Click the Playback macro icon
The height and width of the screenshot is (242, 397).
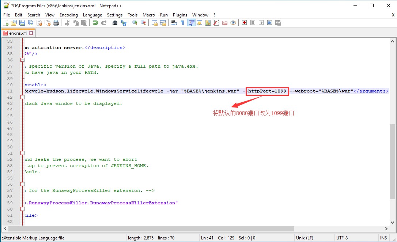coord(261,23)
